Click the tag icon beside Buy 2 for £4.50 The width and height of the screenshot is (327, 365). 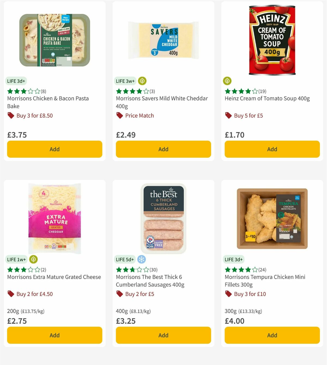coord(11,294)
